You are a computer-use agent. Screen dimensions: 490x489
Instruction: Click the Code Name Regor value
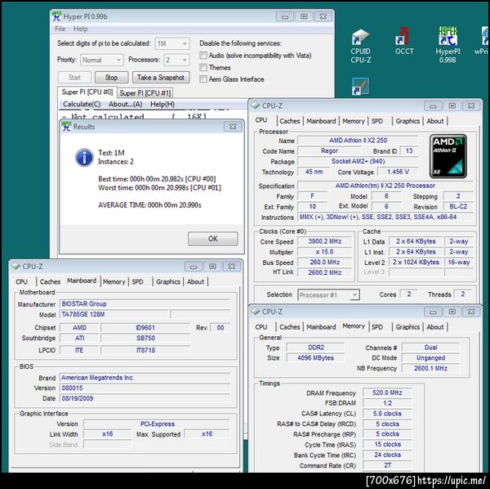tap(329, 150)
